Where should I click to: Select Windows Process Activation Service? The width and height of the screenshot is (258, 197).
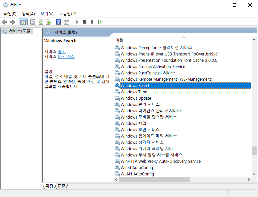153,66
